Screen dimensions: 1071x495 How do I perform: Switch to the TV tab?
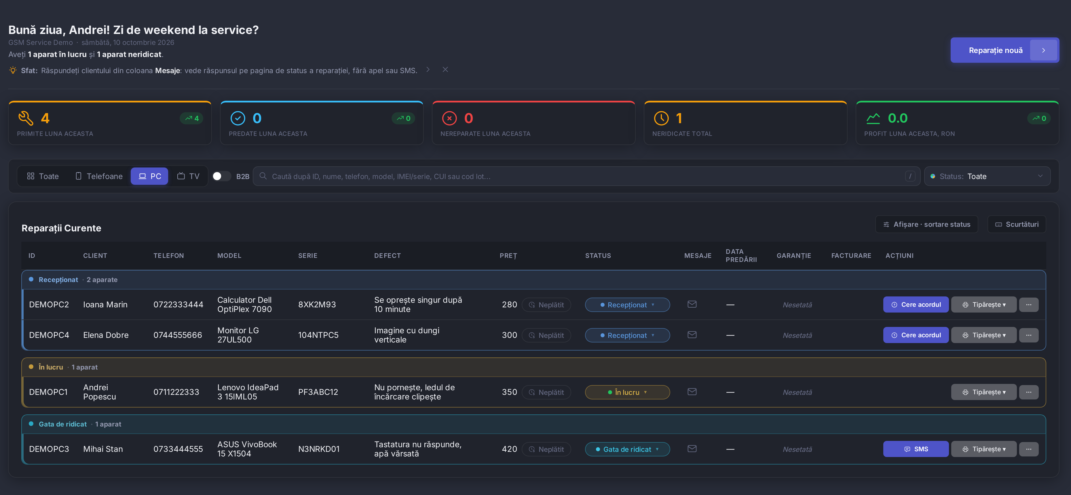tap(188, 176)
